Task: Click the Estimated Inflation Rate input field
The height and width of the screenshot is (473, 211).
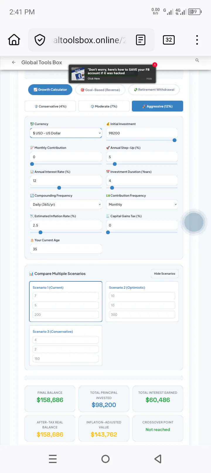Action: click(66, 225)
